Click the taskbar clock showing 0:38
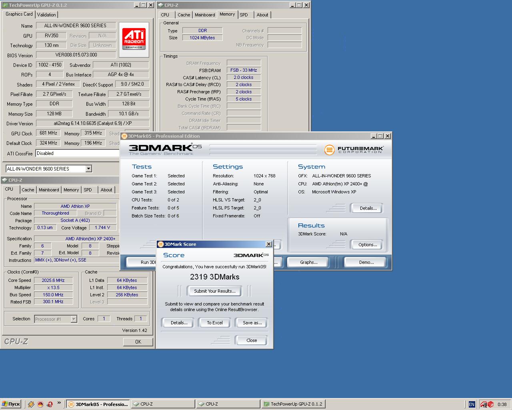 502,404
